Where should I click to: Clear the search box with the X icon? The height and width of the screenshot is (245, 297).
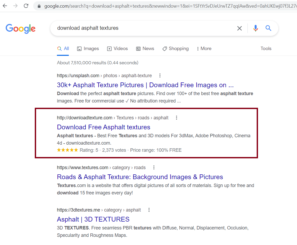pos(239,28)
